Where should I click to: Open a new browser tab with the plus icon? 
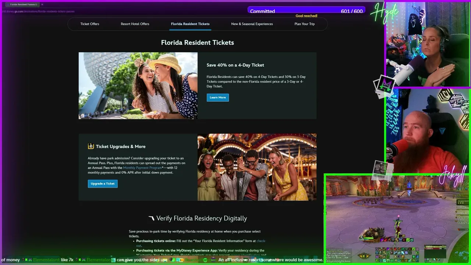coord(42,4)
